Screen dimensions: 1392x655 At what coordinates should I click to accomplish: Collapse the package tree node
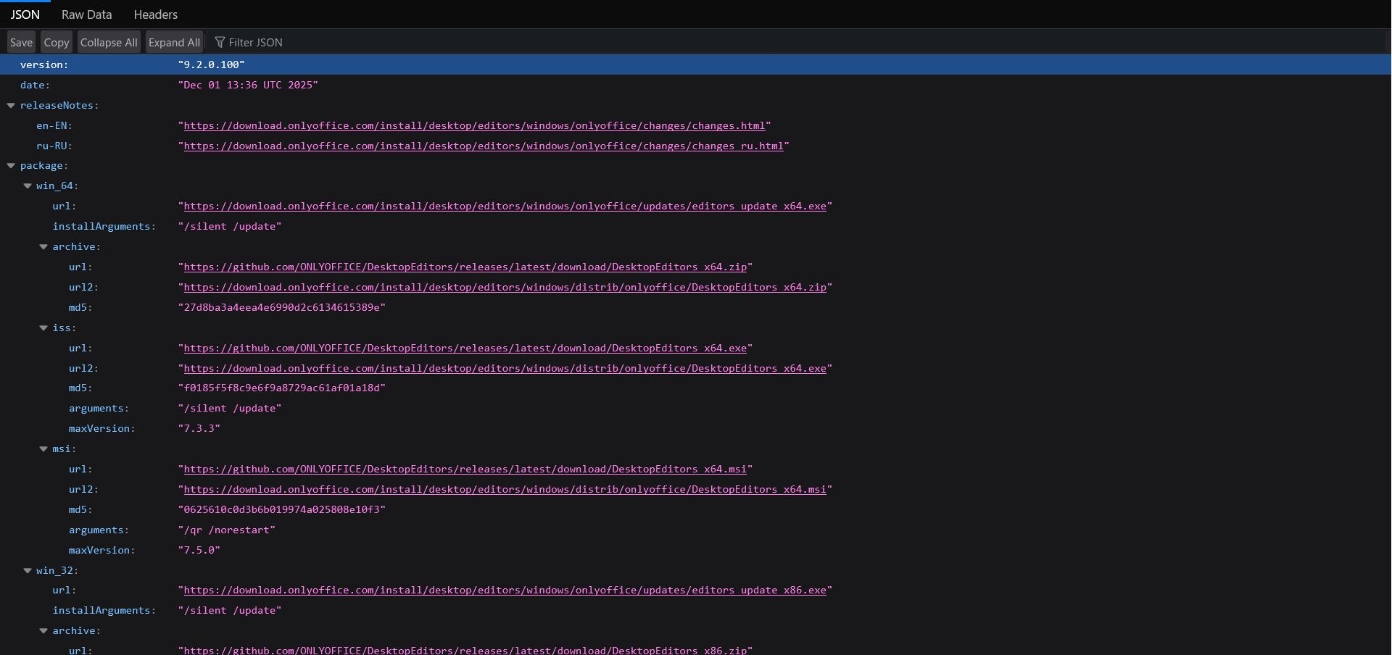pos(11,166)
